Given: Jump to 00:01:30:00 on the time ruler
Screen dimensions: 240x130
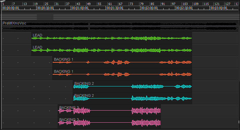Looking at the screenshot, I should pos(115,8).
